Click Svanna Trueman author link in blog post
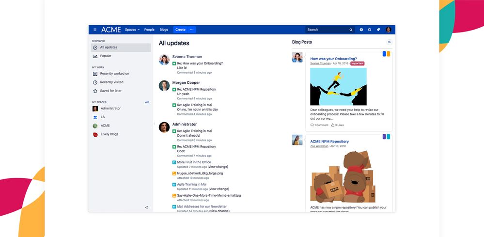This screenshot has width=484, height=237. pyautogui.click(x=320, y=63)
